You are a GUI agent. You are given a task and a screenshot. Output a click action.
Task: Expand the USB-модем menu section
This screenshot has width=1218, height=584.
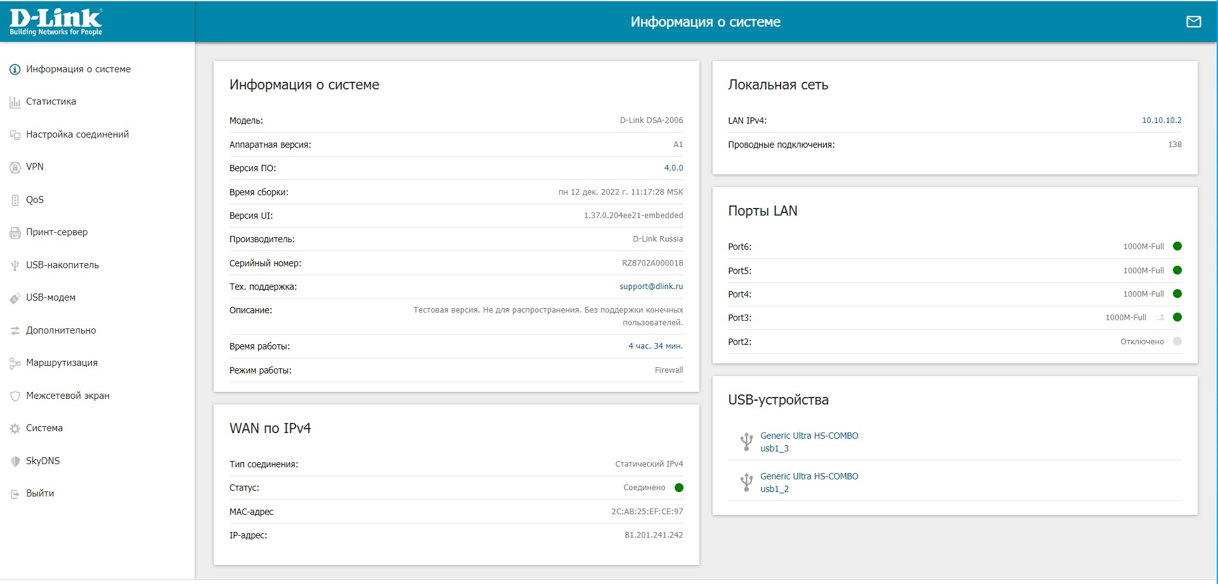pos(51,297)
